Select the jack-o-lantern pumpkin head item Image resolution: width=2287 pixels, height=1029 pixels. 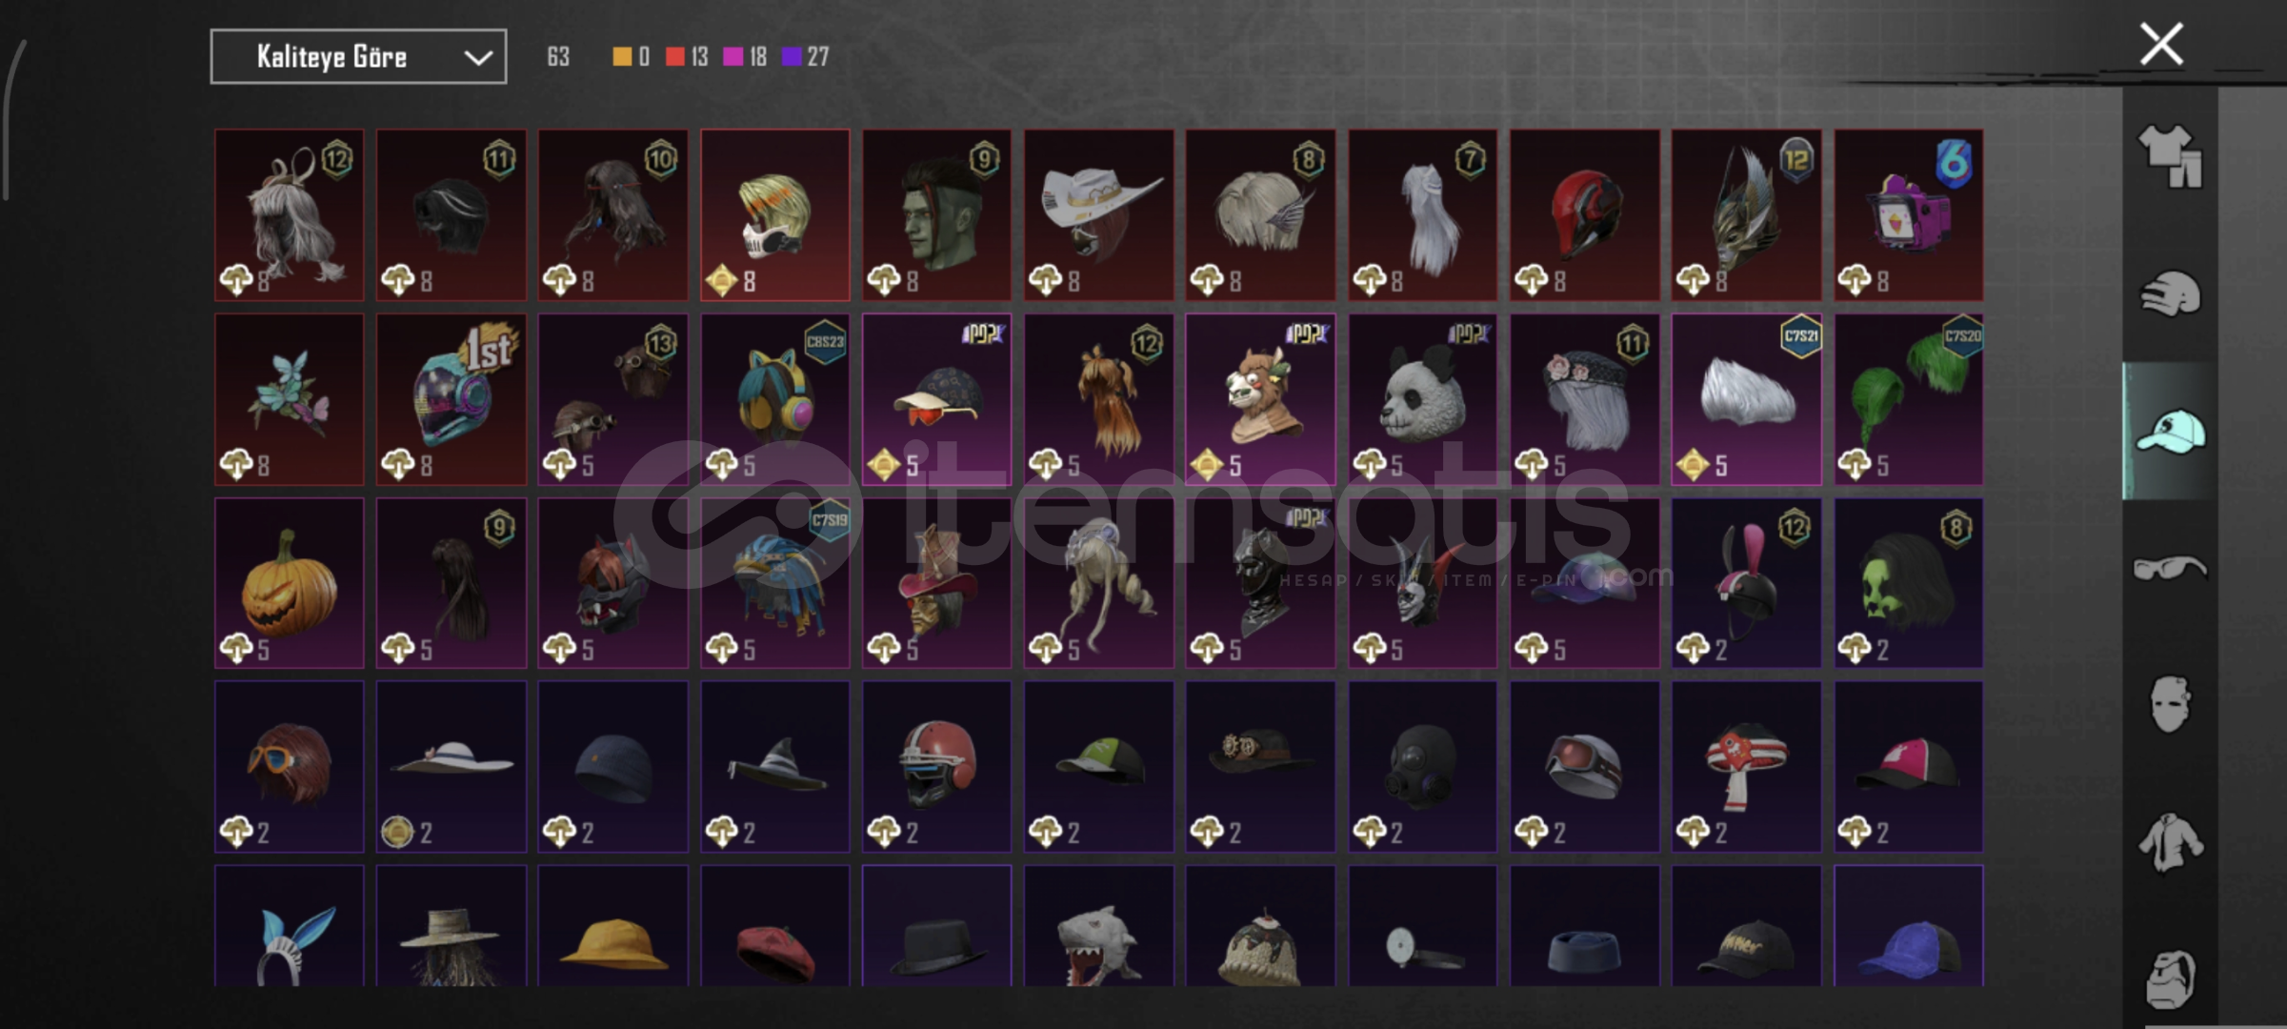(x=289, y=582)
